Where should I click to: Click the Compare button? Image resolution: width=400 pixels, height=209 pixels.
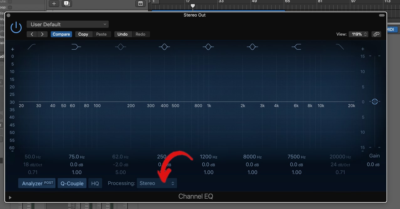tap(61, 34)
